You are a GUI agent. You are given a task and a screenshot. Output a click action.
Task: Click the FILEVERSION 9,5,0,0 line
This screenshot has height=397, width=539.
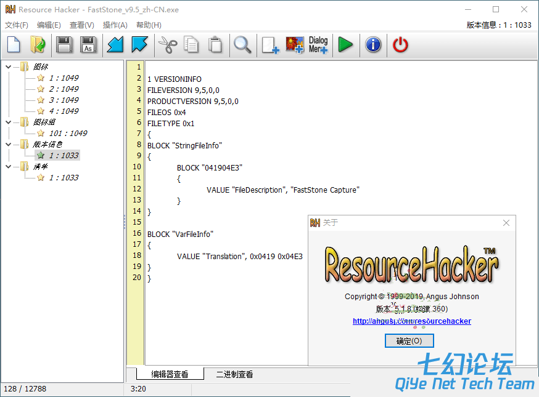(183, 90)
